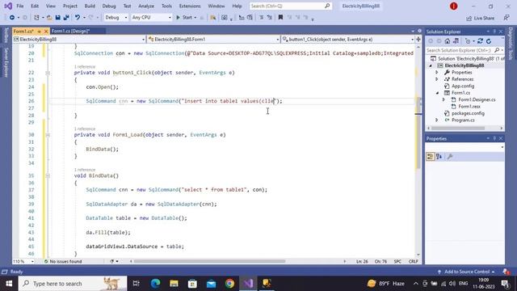Toggle pin on Form1.cs tab
Screen dimensions: 517x291
pos(39,32)
